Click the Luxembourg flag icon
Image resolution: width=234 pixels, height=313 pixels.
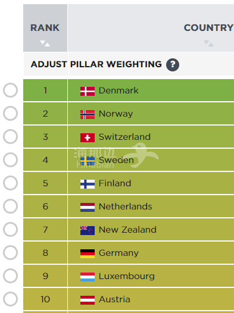tap(88, 277)
